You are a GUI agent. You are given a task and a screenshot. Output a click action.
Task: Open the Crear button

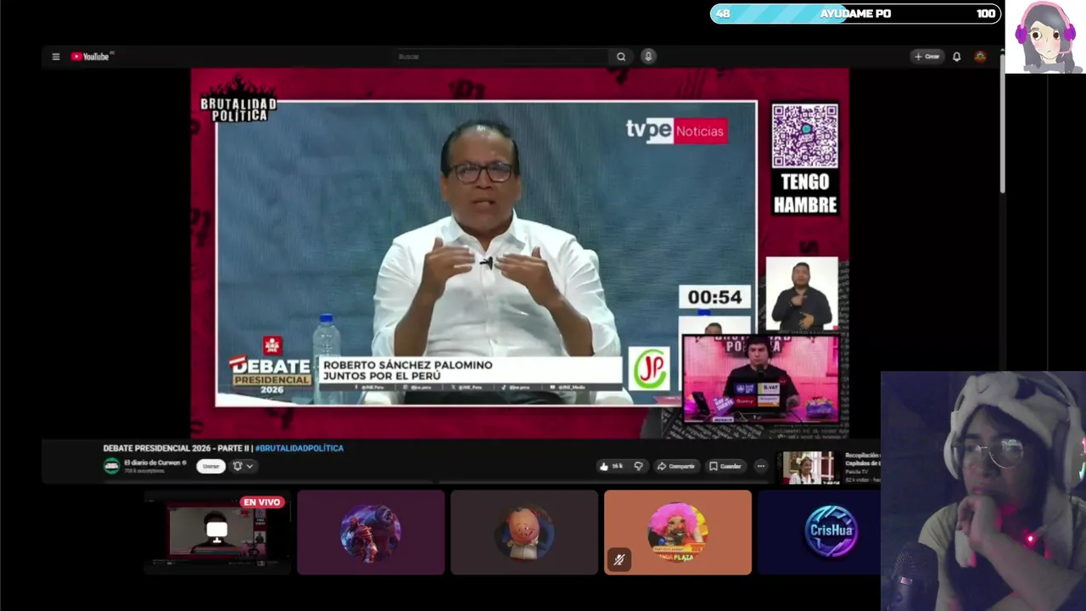click(926, 57)
